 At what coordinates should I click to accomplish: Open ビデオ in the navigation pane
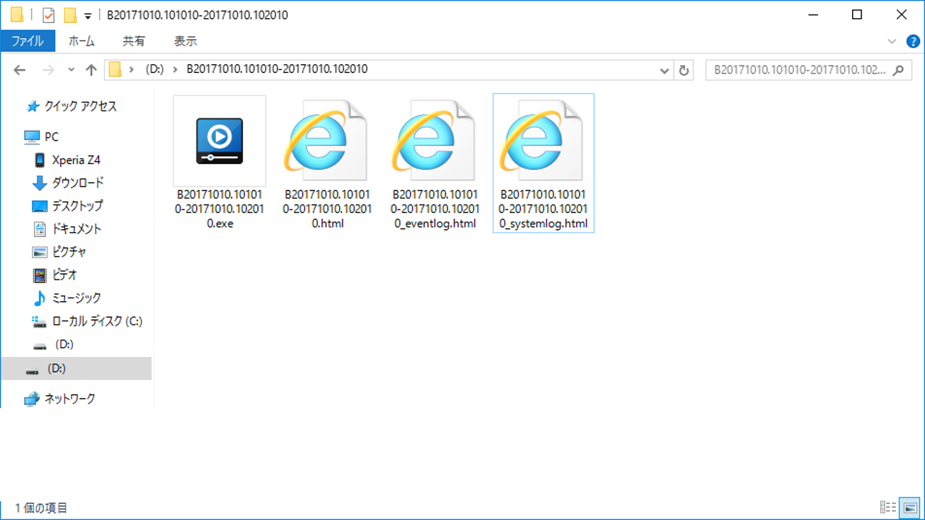[x=65, y=275]
